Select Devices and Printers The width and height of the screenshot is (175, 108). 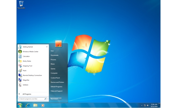tap(57, 82)
